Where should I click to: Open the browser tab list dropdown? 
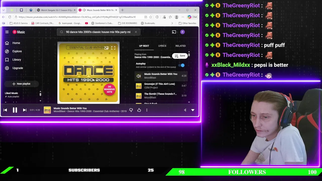point(4,10)
